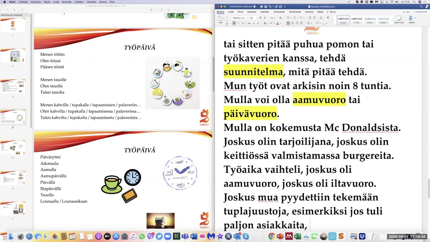Select the Normaali style

343,20
